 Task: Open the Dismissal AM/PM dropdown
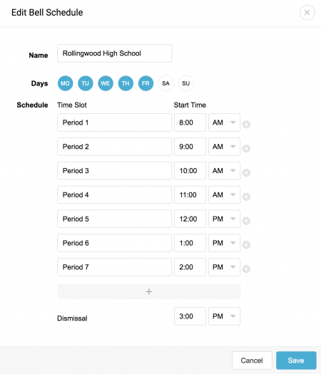(224, 316)
